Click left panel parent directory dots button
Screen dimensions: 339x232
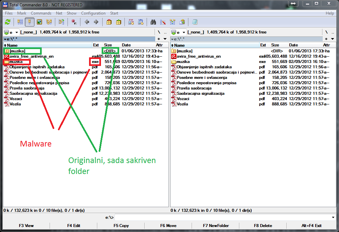165,32
